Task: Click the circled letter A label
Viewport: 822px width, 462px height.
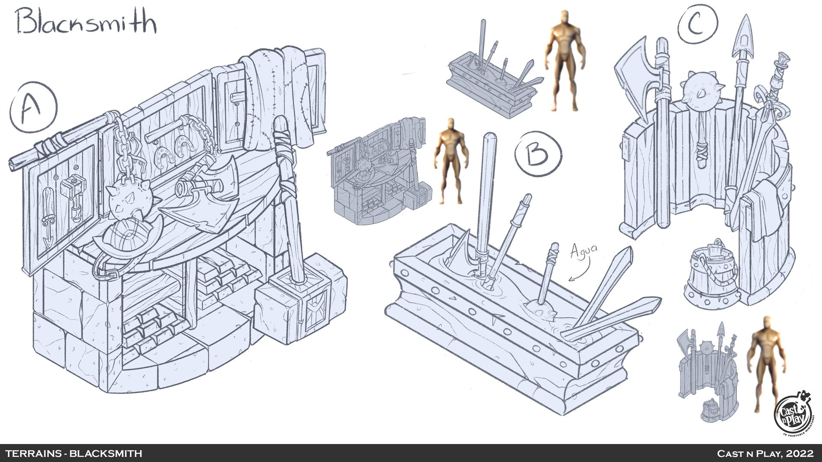Action: [33, 107]
